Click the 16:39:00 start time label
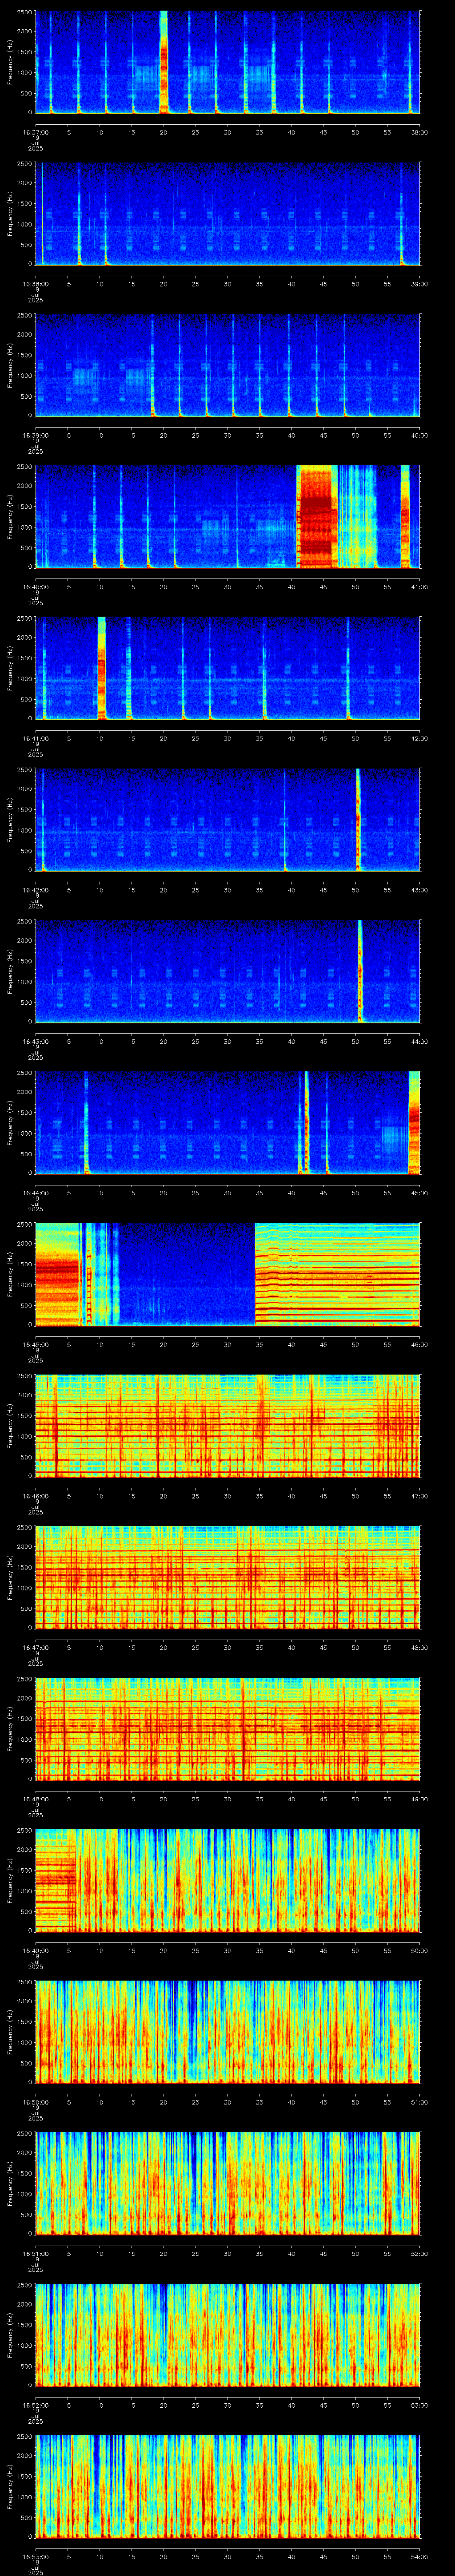Viewport: 455px width, 2576px height. 35,435
